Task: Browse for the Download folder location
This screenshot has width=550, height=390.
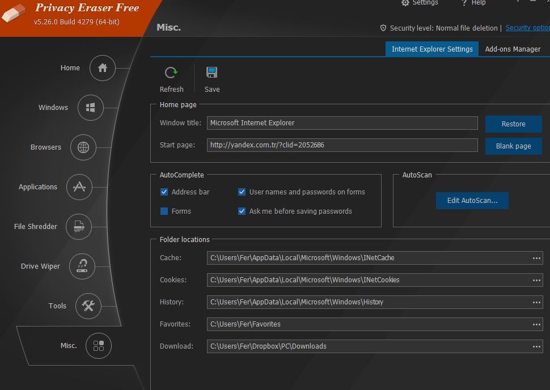Action: point(536,346)
